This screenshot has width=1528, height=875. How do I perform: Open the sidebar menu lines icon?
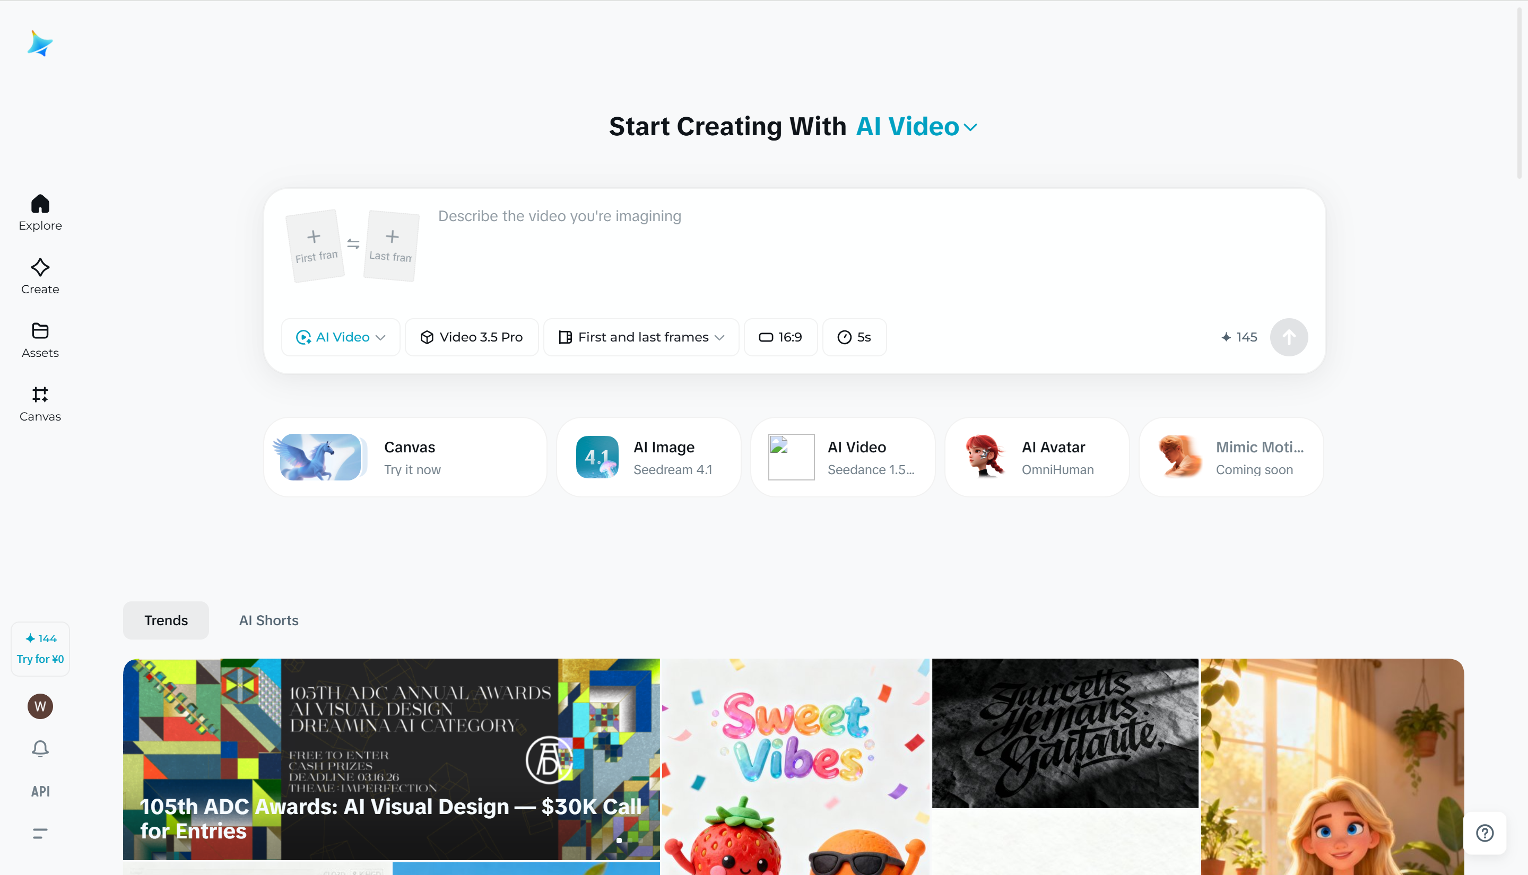40,834
